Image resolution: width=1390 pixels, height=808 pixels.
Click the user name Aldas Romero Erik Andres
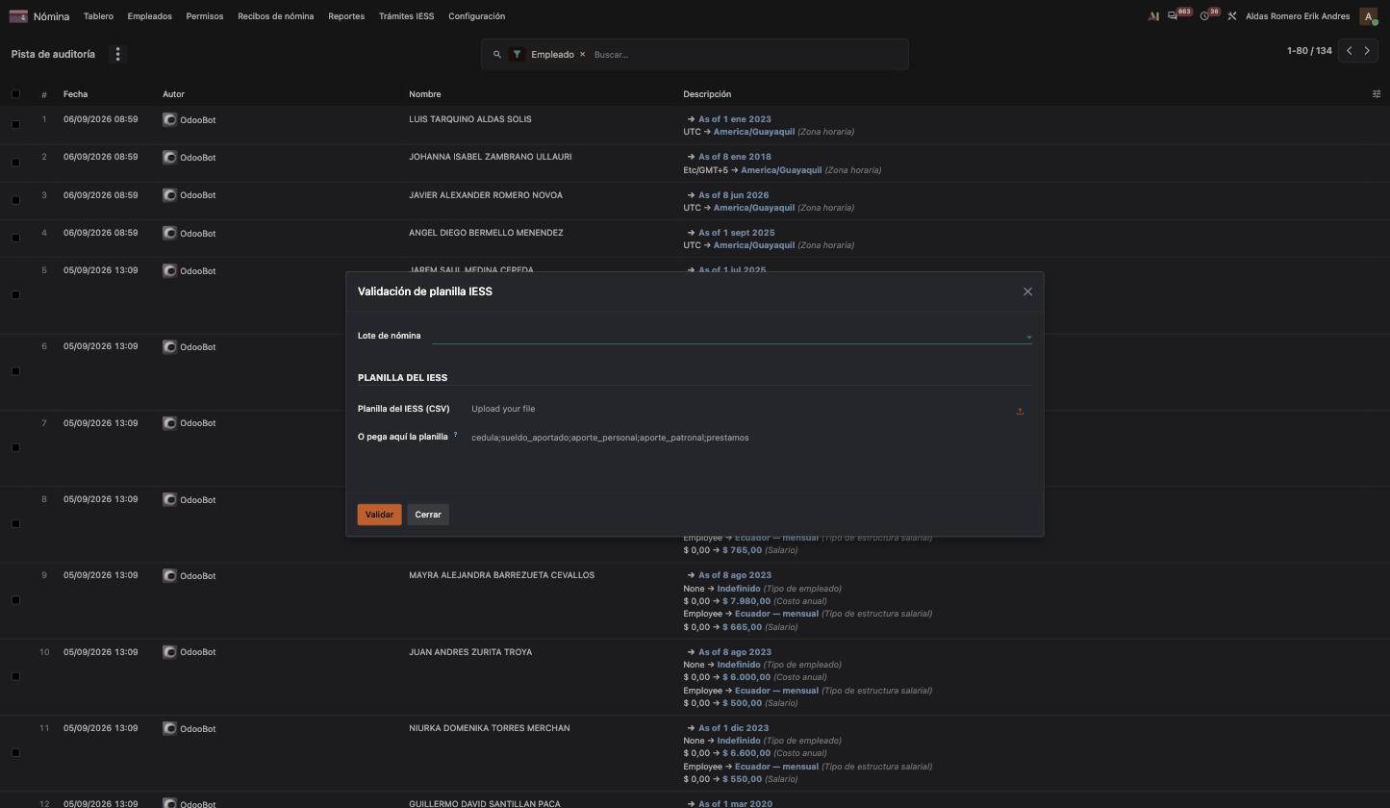click(1298, 16)
